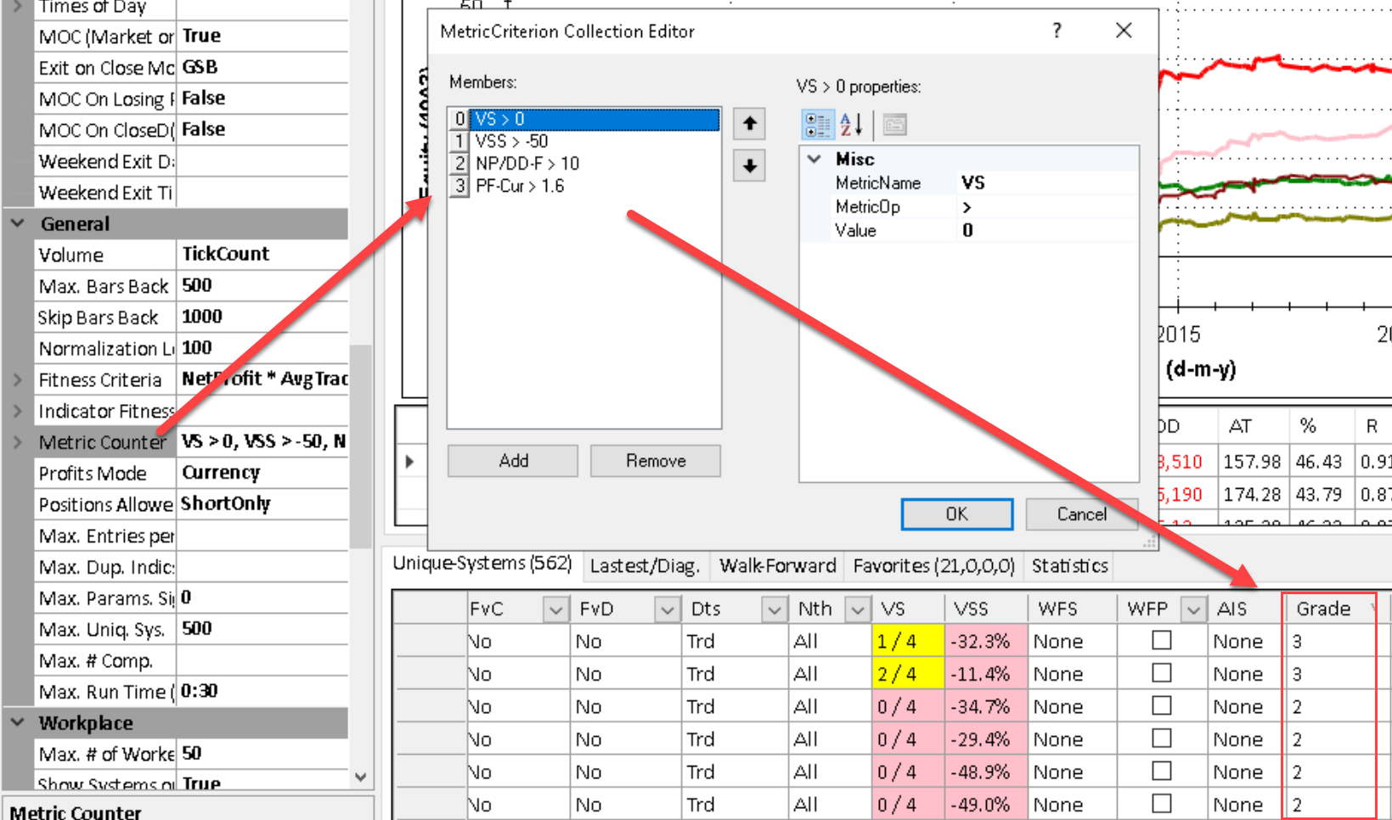The image size is (1392, 820).
Task: Click the move member up arrow
Action: tap(749, 124)
